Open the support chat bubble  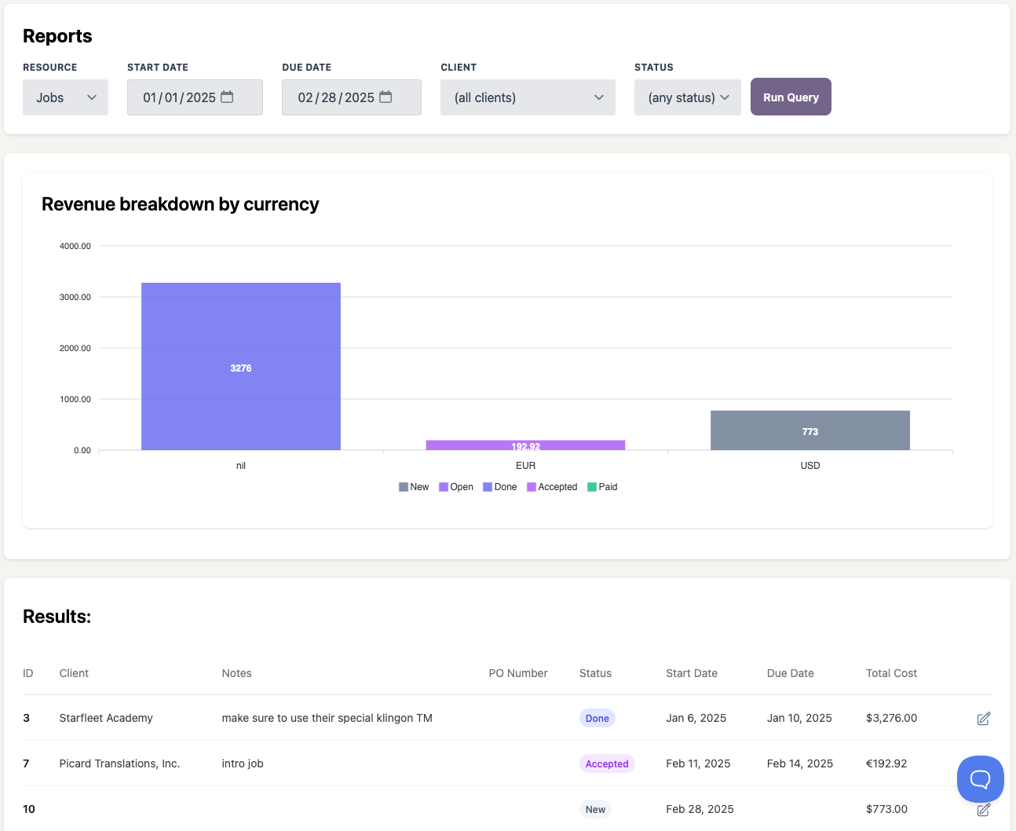tap(980, 778)
